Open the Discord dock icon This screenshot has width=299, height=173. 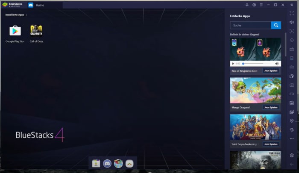click(x=107, y=164)
